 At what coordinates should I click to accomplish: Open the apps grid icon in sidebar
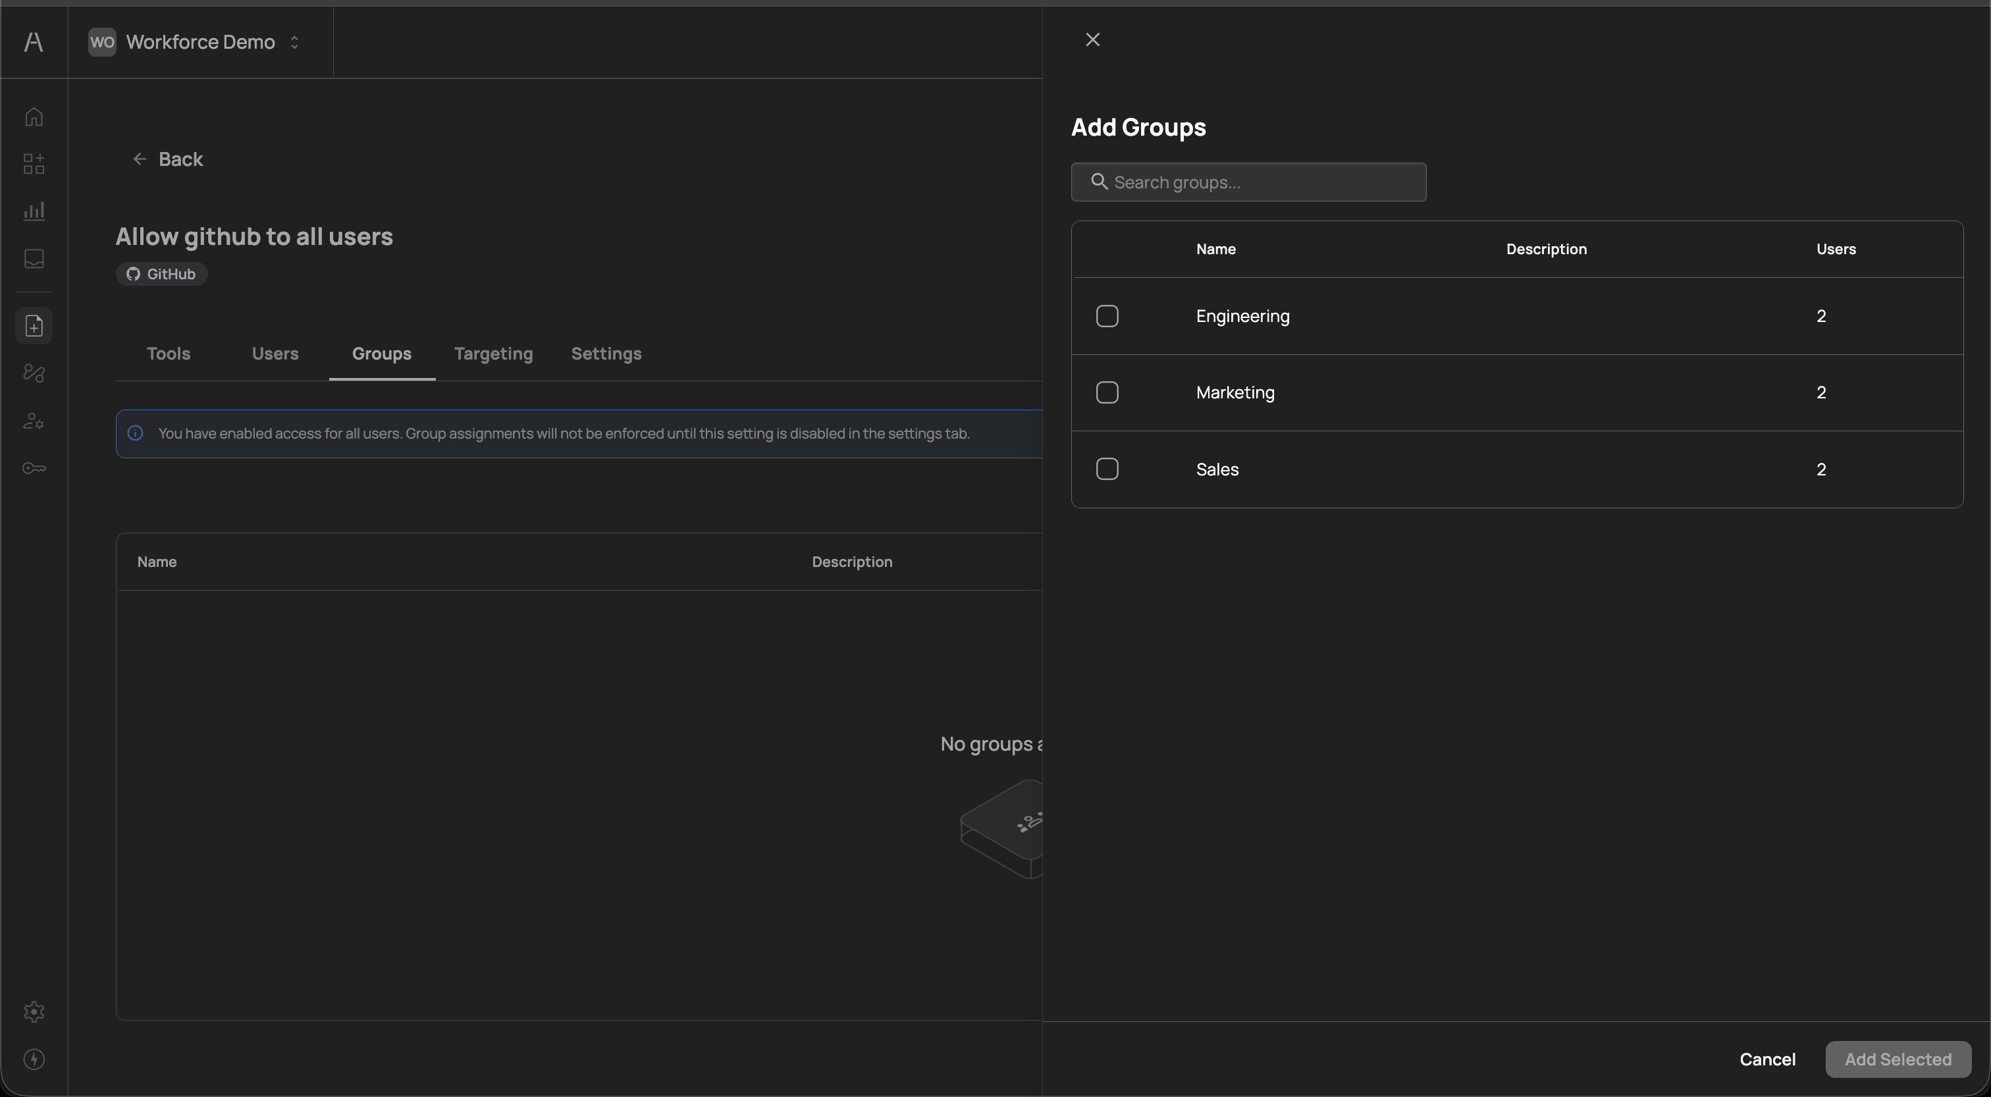point(34,164)
